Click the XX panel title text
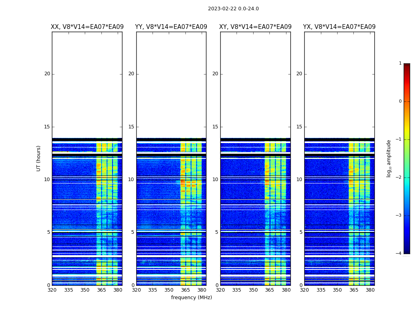This screenshot has height=317, width=416. click(87, 27)
